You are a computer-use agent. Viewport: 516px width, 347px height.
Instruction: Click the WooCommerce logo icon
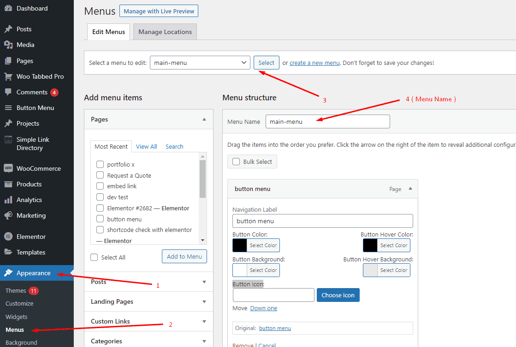pyautogui.click(x=8, y=168)
